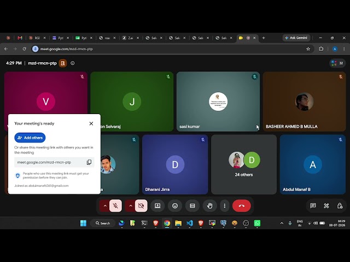Select Abdul Manaf B's tile
Image resolution: width=350 pixels, height=262 pixels.
pyautogui.click(x=313, y=164)
